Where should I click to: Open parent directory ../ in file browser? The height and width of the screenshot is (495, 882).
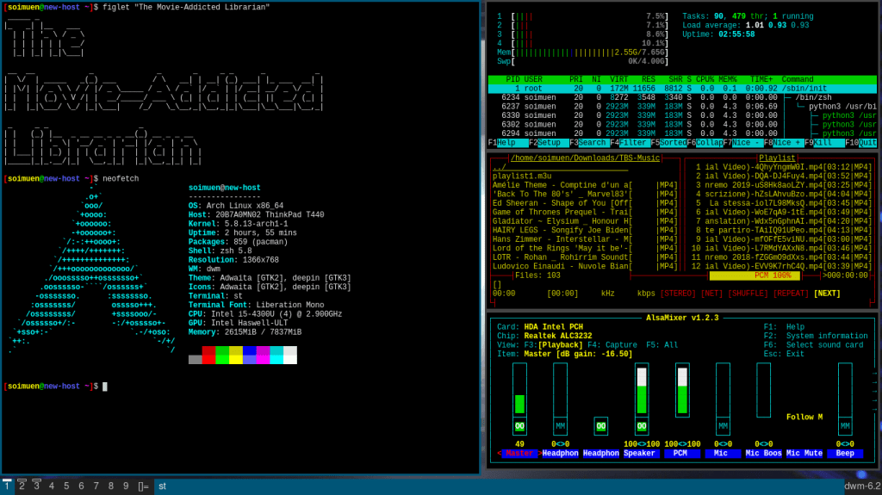point(499,168)
